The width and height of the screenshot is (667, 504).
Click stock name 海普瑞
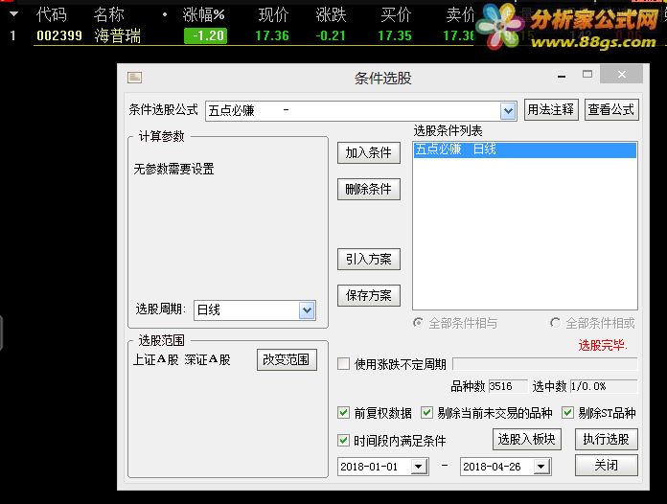click(118, 35)
